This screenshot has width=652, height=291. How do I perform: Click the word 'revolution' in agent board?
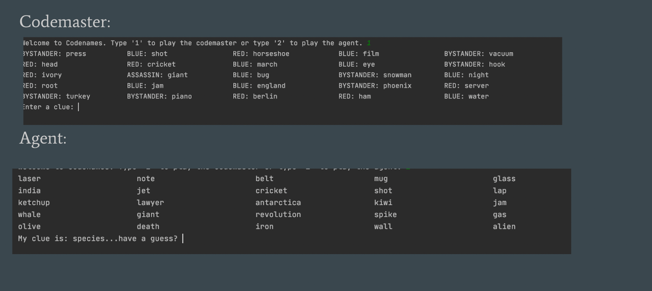pos(278,215)
